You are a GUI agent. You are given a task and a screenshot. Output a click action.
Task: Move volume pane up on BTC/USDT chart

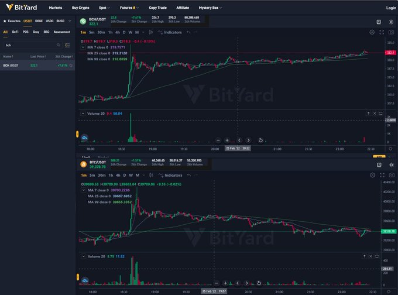[x=365, y=256]
